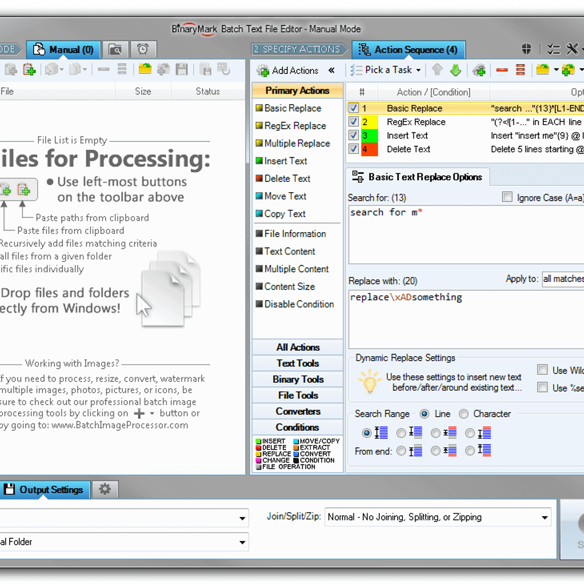The width and height of the screenshot is (584, 584).
Task: Tick the upper 'Use' checkbox in Dynamic Replace Settings
Action: coord(542,370)
